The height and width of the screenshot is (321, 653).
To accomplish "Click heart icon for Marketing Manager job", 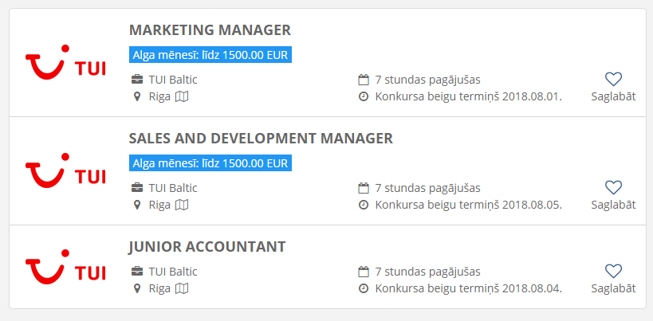I will tap(613, 79).
